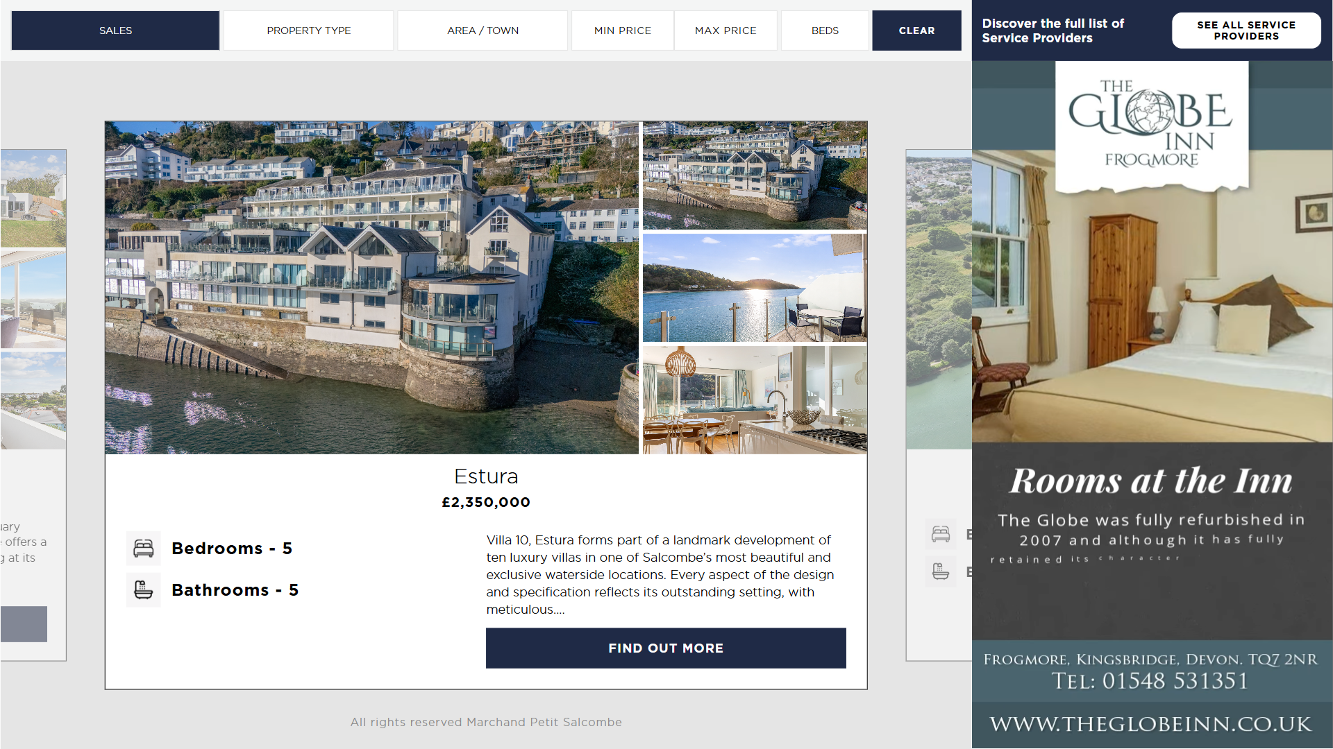Open Estura main waterfront photo
Image resolution: width=1333 pixels, height=749 pixels.
coord(371,288)
